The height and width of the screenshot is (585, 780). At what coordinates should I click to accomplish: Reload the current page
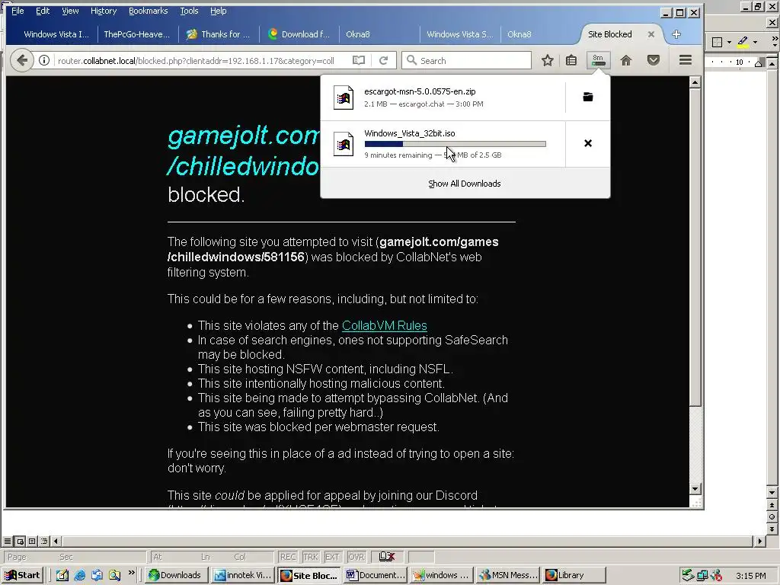pyautogui.click(x=383, y=60)
